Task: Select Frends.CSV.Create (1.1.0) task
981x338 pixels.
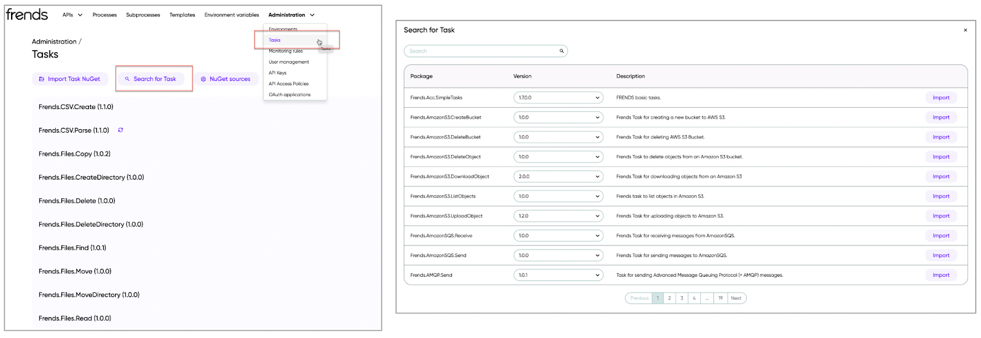Action: tap(76, 107)
